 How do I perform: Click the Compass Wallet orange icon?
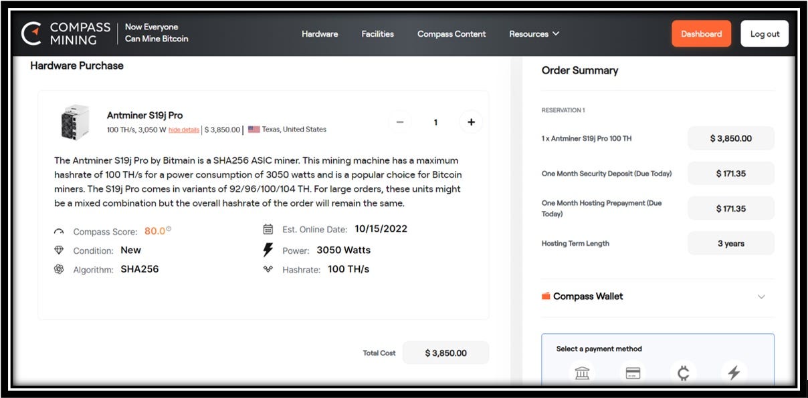pyautogui.click(x=546, y=296)
